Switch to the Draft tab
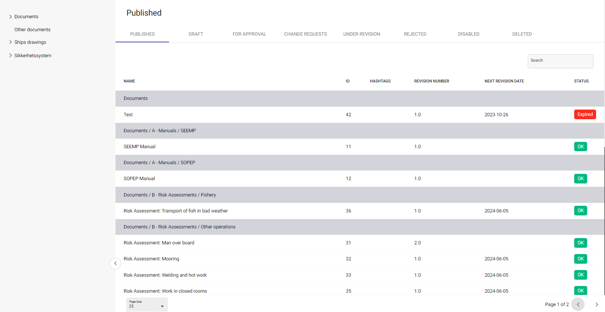 [196, 34]
